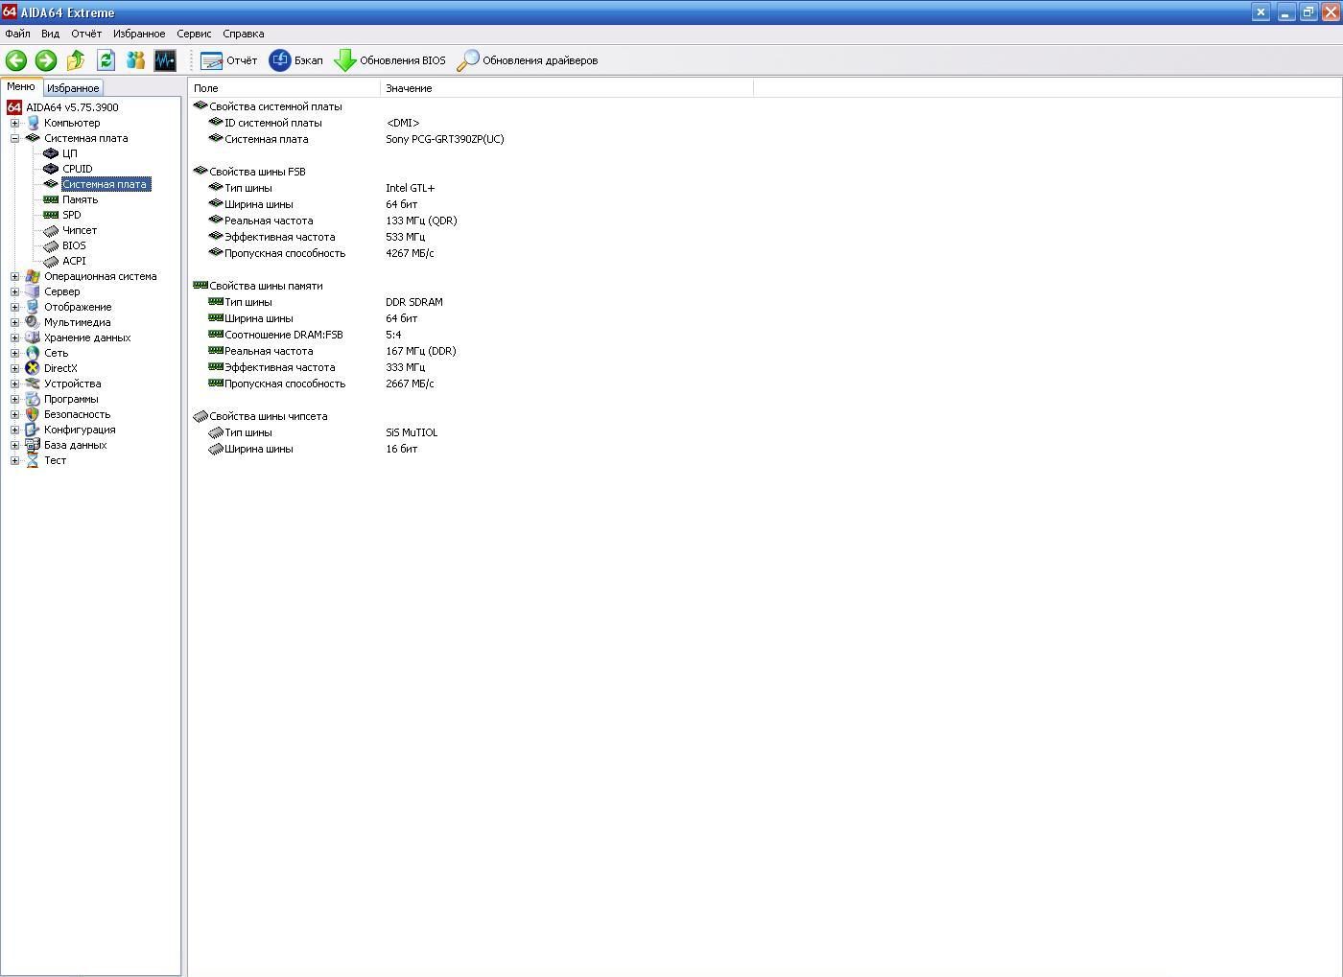Expand the Мультимедиа tree node
Image resolution: width=1343 pixels, height=977 pixels.
click(x=14, y=322)
